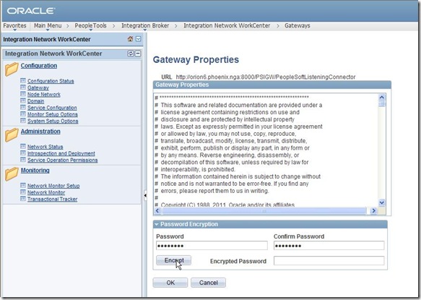Open the Configuration section link
Screen dimensions: 421x300
39,66
